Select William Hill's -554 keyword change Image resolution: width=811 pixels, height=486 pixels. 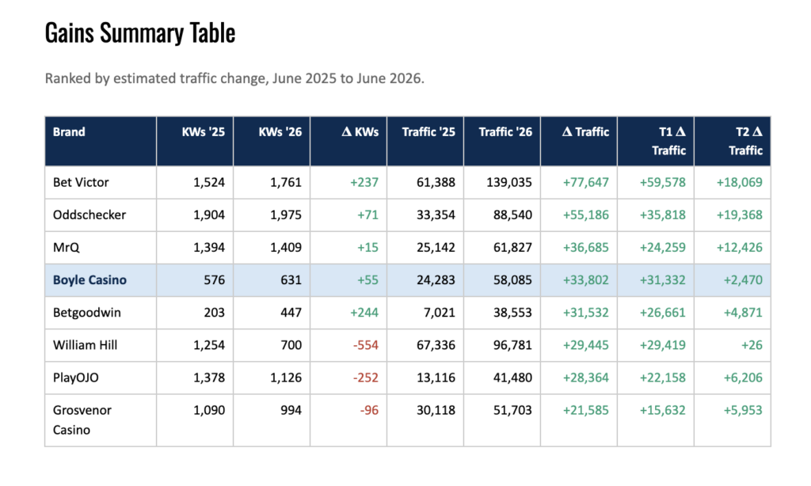[366, 345]
